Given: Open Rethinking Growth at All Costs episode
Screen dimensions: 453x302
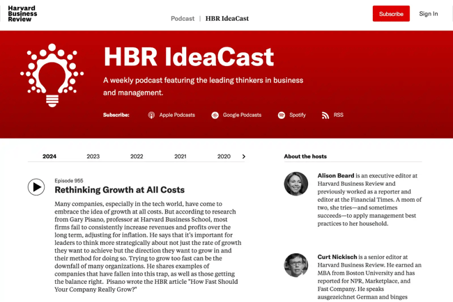Looking at the screenshot, I should point(119,190).
